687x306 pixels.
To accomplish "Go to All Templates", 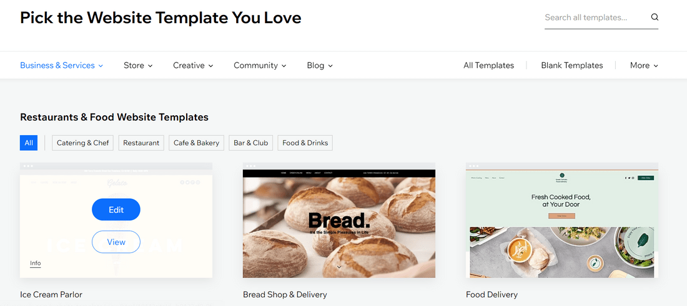I will pos(488,65).
